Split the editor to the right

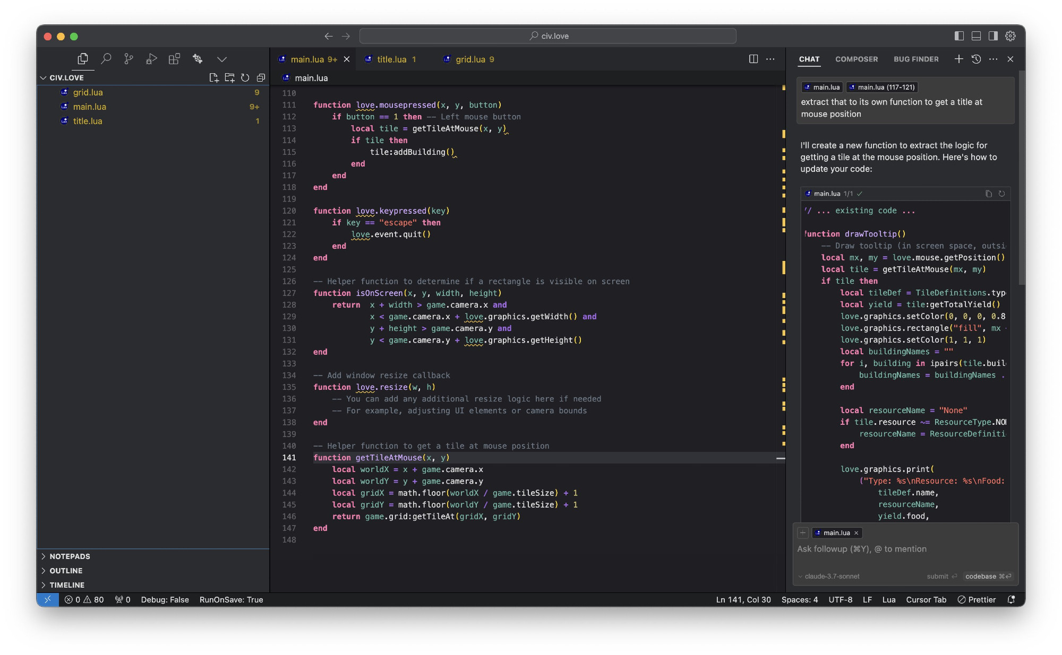click(x=753, y=59)
